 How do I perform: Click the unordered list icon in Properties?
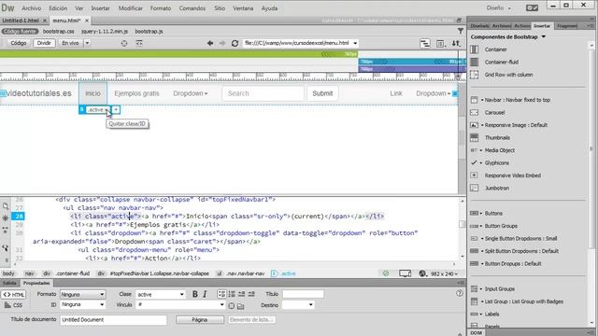point(221,294)
